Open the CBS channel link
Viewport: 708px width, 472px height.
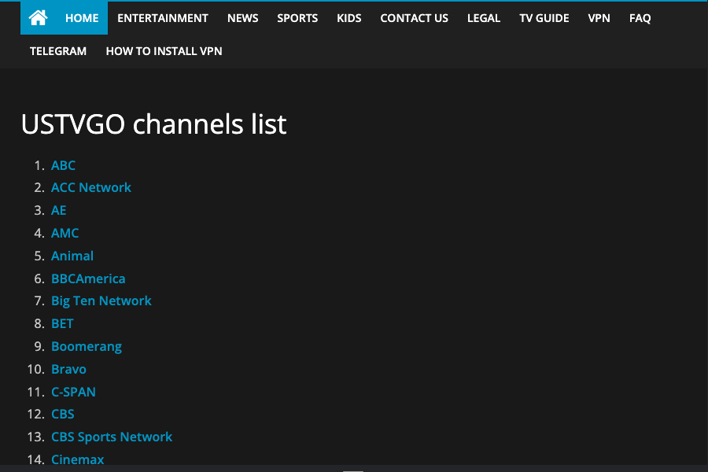(x=63, y=415)
